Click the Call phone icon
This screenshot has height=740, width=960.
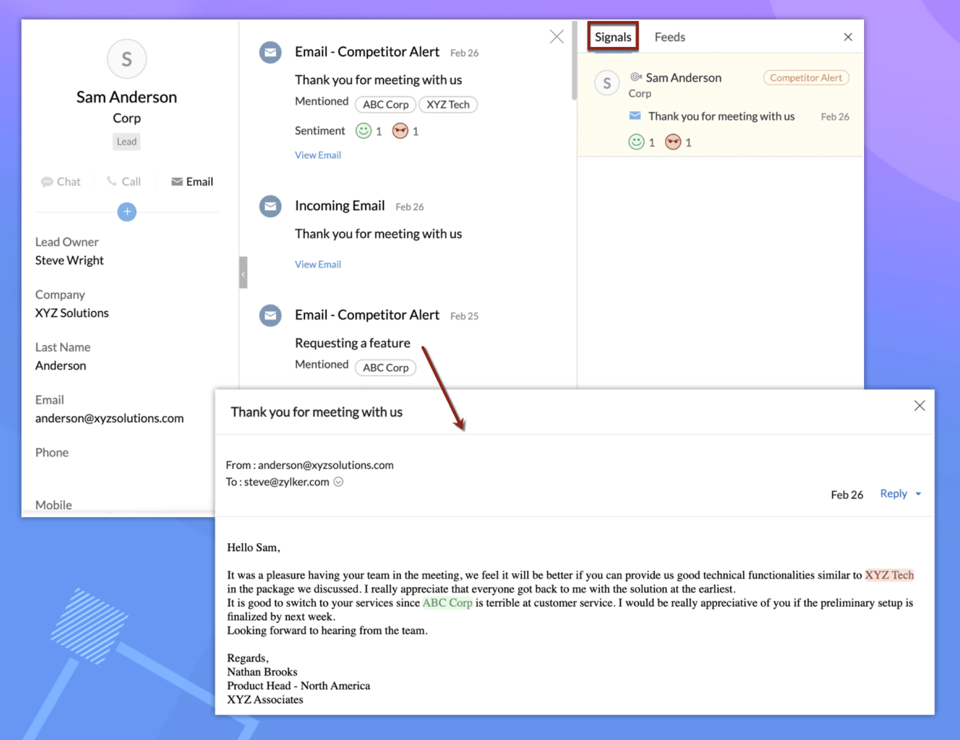click(112, 181)
